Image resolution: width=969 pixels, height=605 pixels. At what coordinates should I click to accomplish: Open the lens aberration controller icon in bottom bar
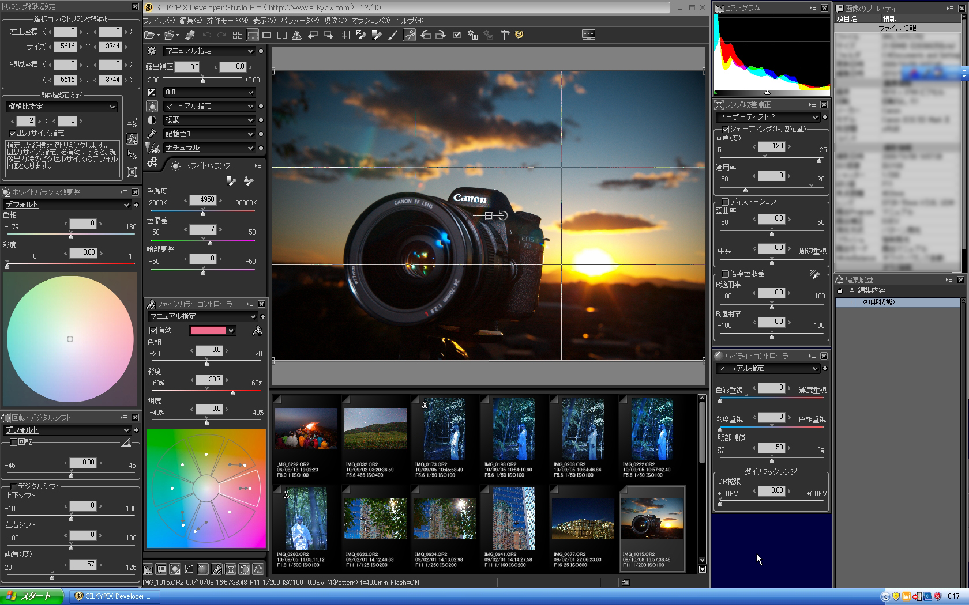(x=231, y=569)
